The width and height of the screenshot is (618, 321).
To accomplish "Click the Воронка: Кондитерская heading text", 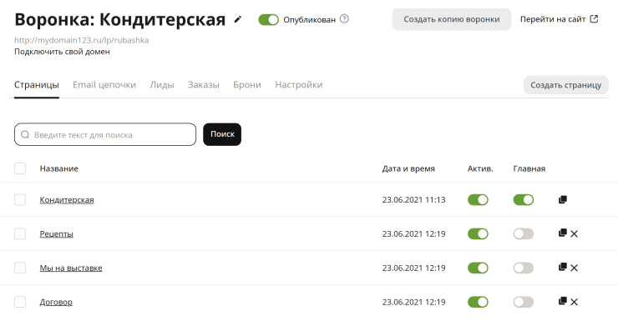I will point(119,19).
